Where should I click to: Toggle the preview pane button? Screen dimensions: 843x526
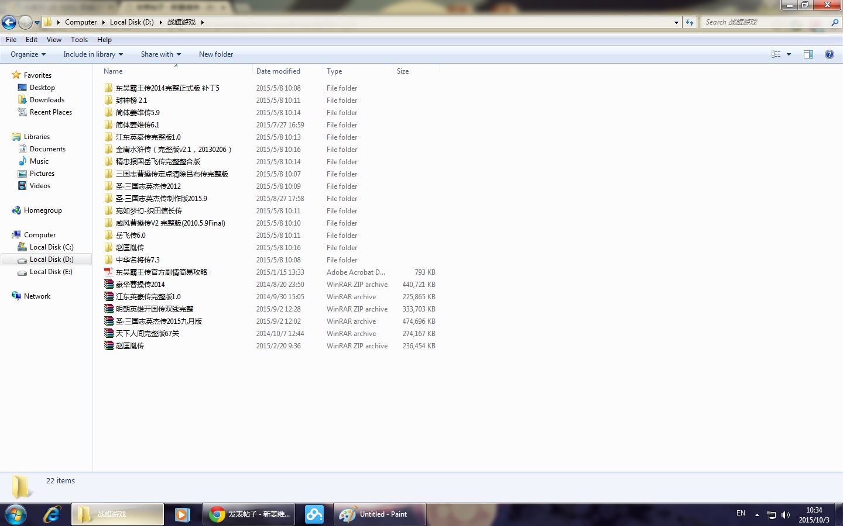click(808, 54)
